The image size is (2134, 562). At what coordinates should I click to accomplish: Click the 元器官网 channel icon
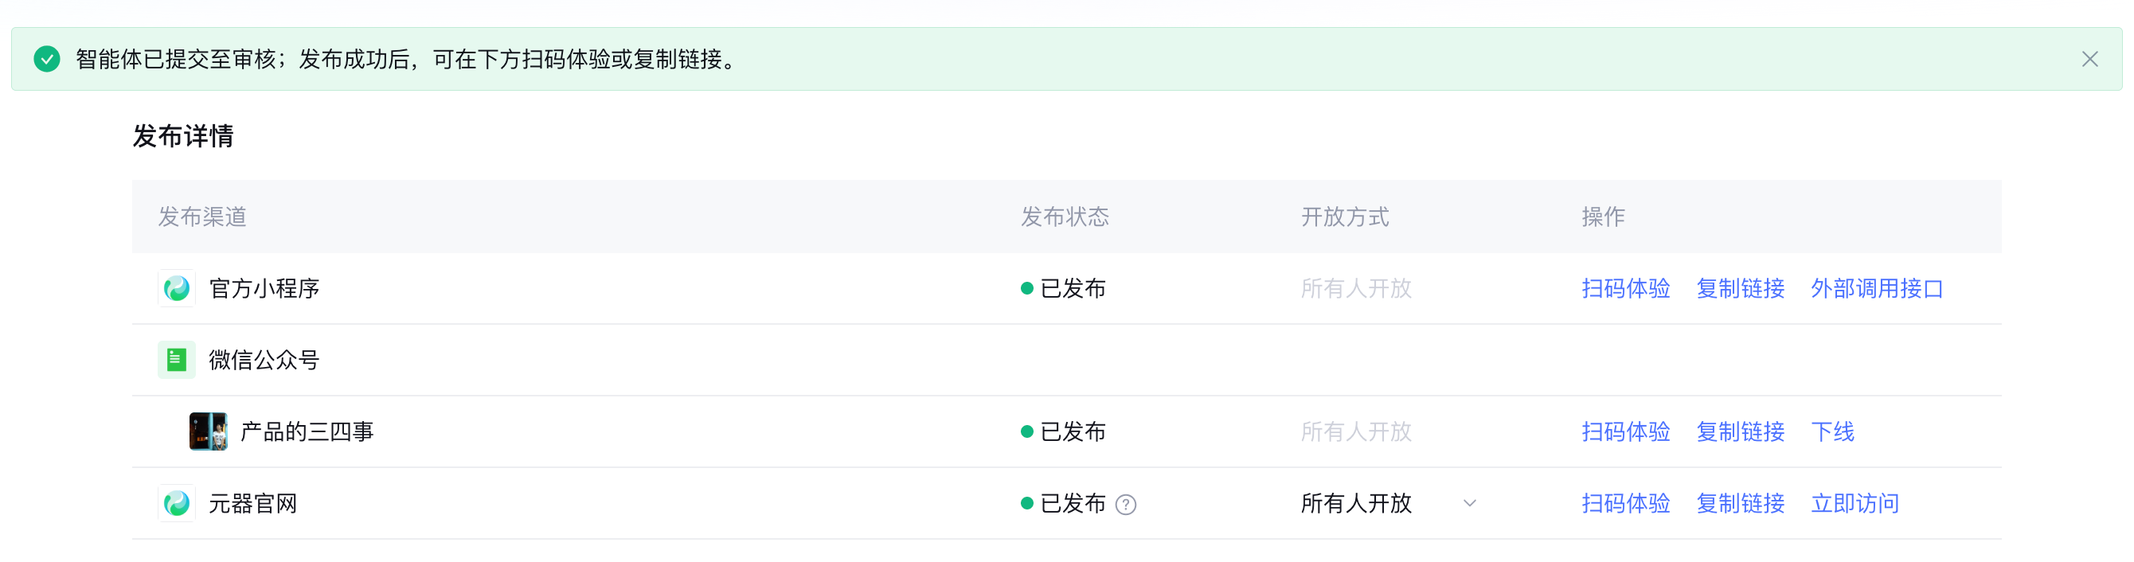pyautogui.click(x=177, y=503)
